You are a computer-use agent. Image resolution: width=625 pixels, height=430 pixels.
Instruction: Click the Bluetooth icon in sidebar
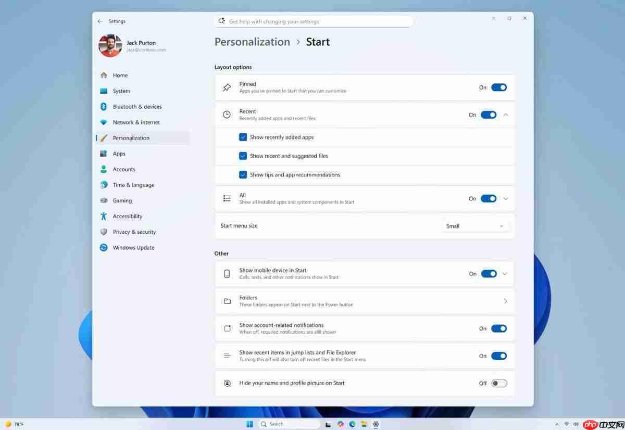(104, 106)
